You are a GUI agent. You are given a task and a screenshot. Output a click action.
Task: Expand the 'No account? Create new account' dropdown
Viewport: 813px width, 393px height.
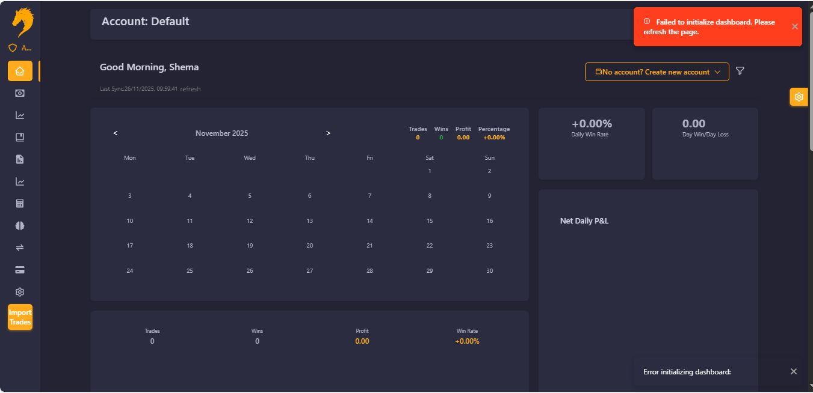point(657,72)
